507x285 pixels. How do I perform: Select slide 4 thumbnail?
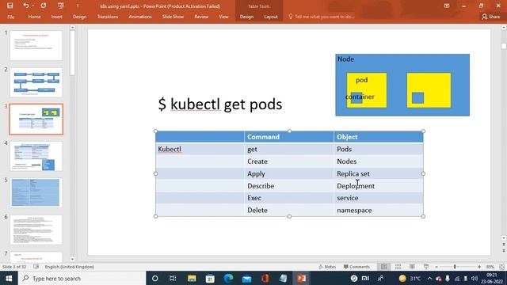(x=36, y=156)
